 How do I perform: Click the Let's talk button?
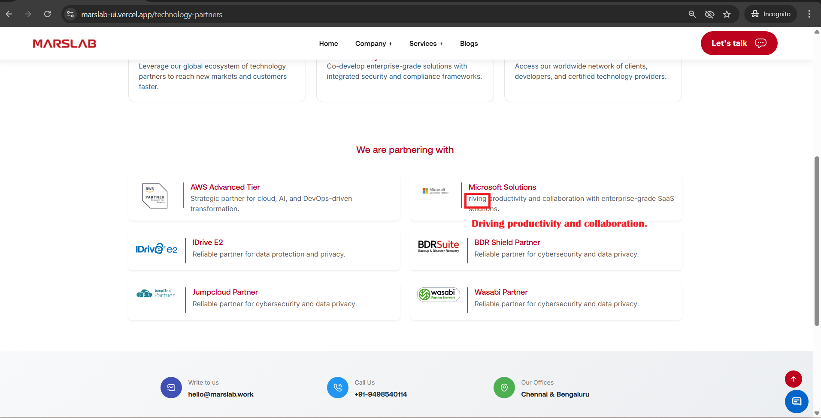739,43
